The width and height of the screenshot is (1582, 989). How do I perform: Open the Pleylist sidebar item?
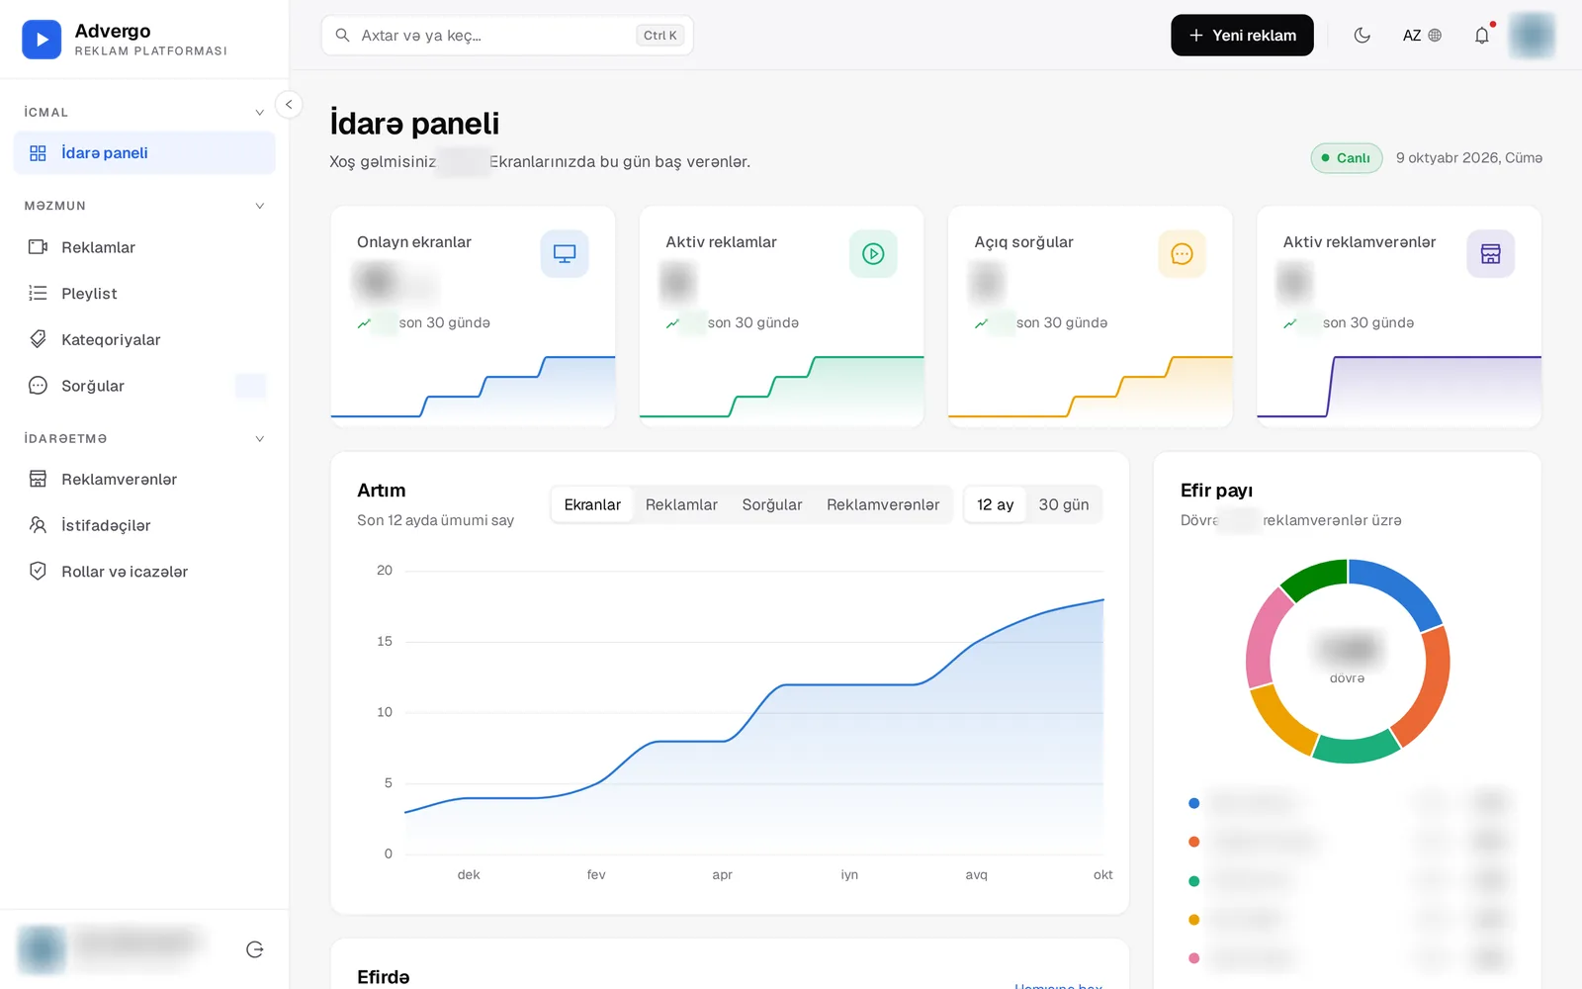tap(144, 294)
